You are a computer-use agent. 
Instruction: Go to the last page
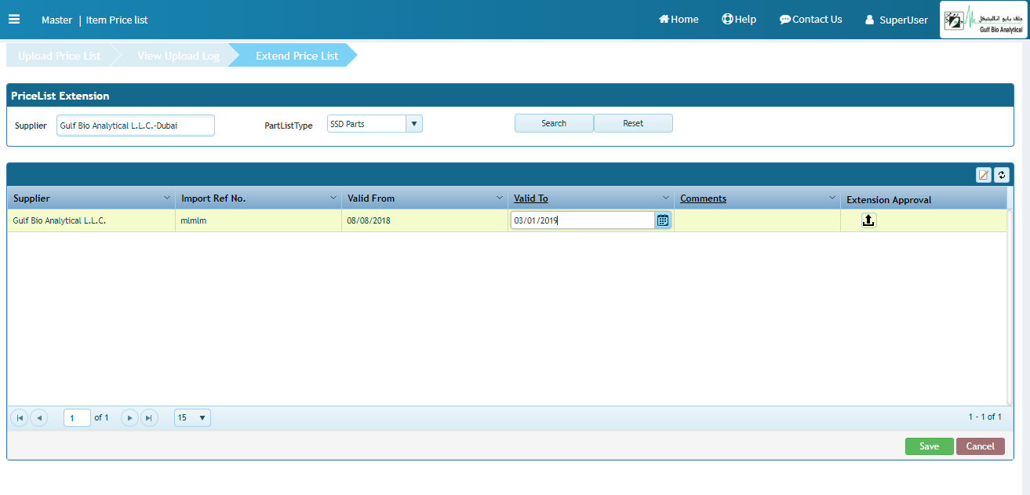click(149, 418)
